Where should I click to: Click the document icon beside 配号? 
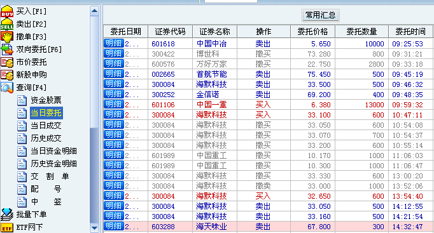pos(22,189)
